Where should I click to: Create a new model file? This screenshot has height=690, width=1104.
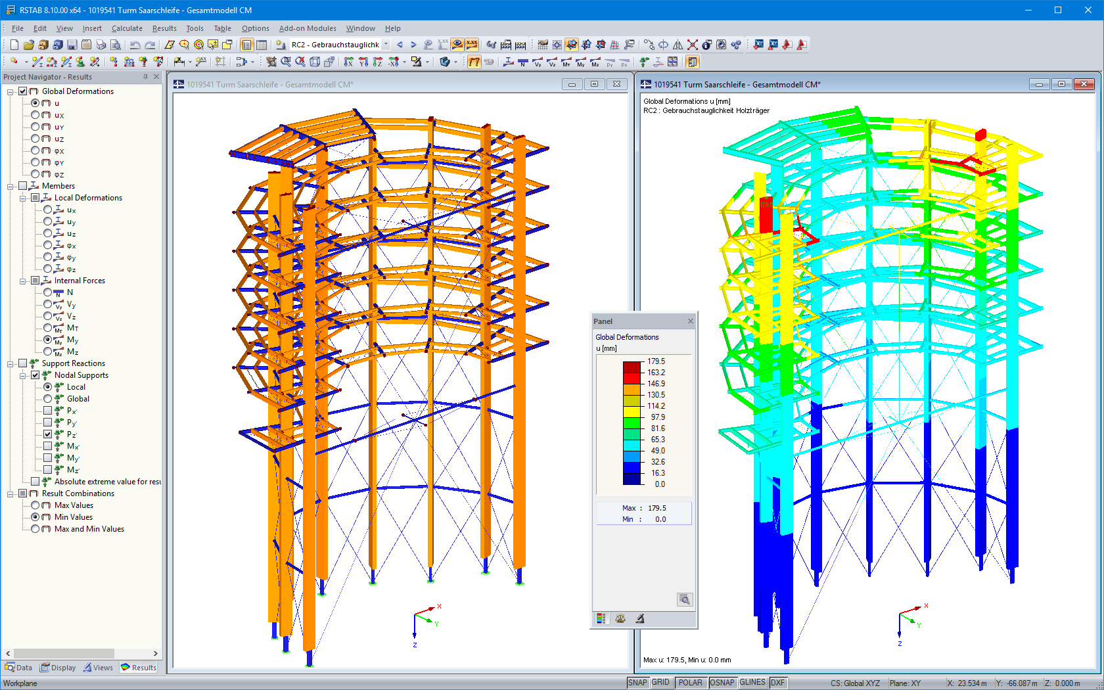(x=14, y=44)
